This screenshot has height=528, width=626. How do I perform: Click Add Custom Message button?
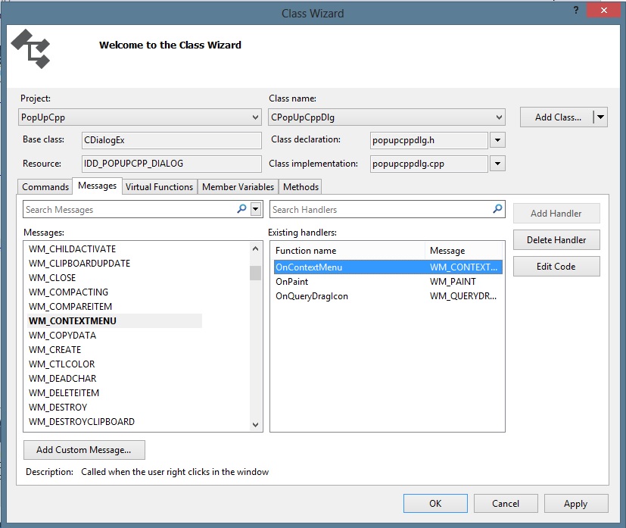[84, 450]
